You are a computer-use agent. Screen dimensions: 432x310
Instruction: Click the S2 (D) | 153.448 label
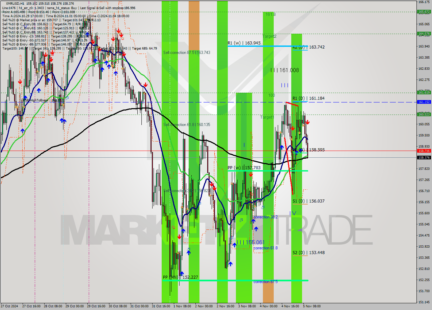pos(308,253)
